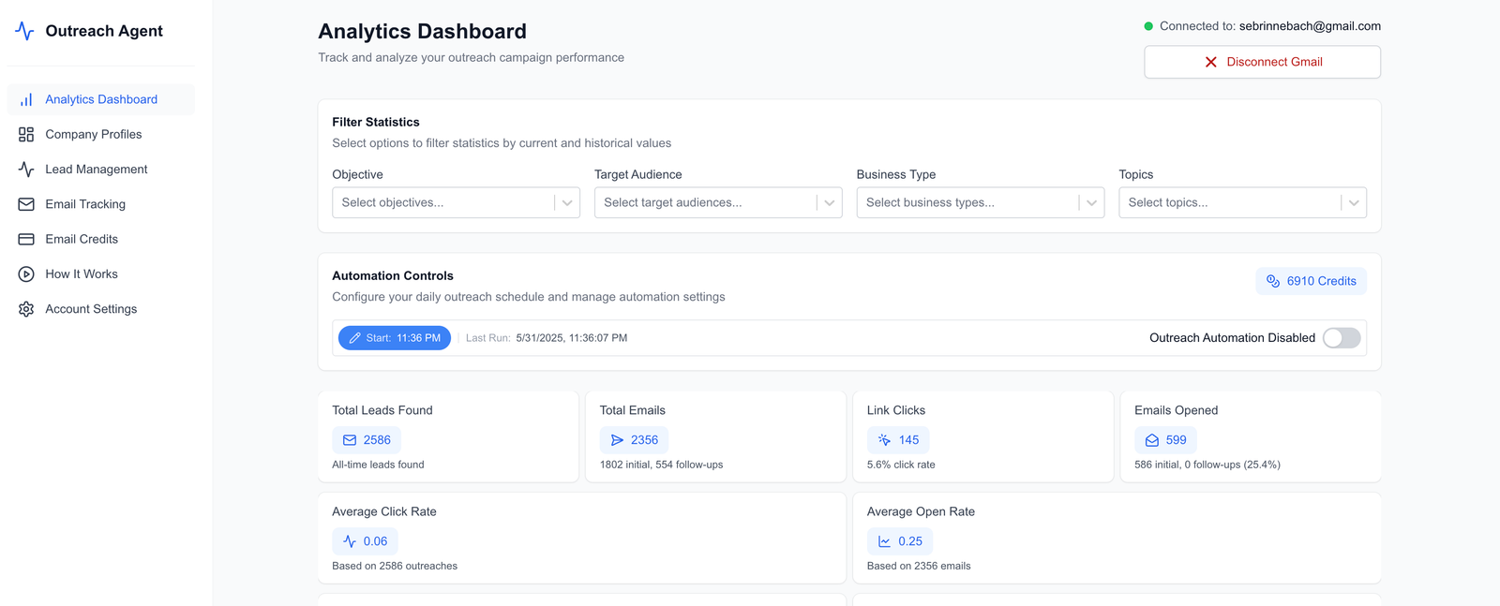This screenshot has width=1500, height=606.
Task: Click the Outreach Agent brand title
Action: click(104, 31)
